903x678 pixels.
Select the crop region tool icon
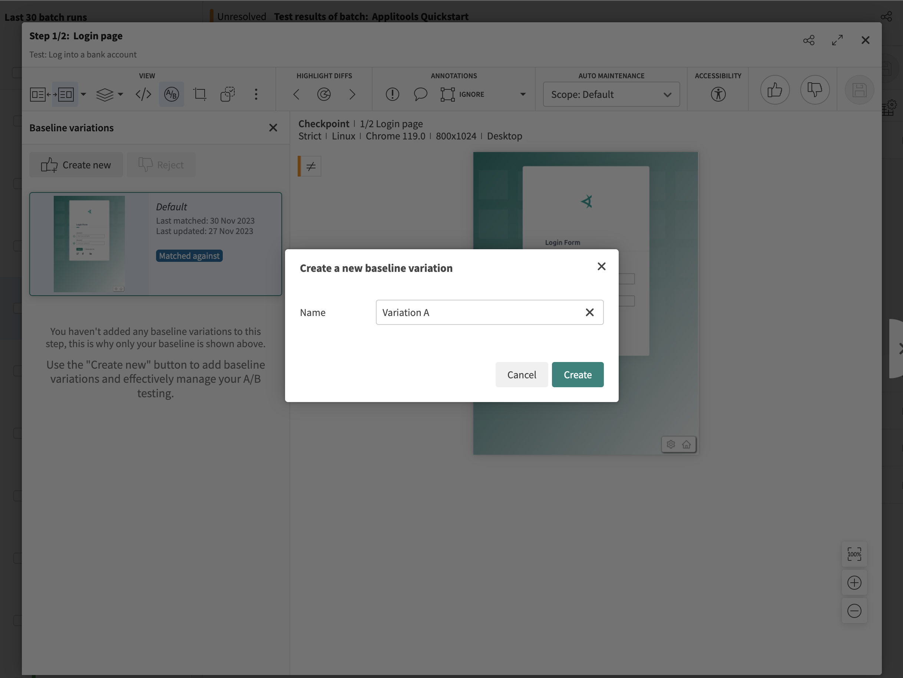pos(200,94)
